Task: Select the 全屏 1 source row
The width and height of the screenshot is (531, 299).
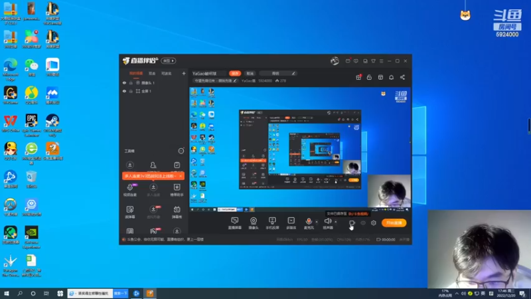Action: point(154,91)
